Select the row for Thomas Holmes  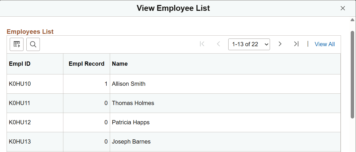pyautogui.click(x=133, y=103)
